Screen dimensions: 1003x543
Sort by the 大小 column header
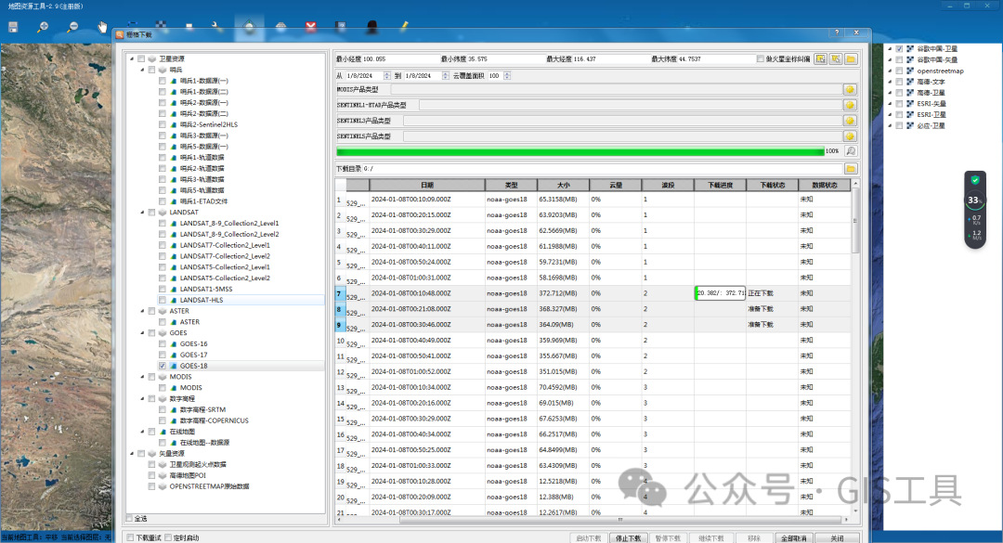coord(563,185)
